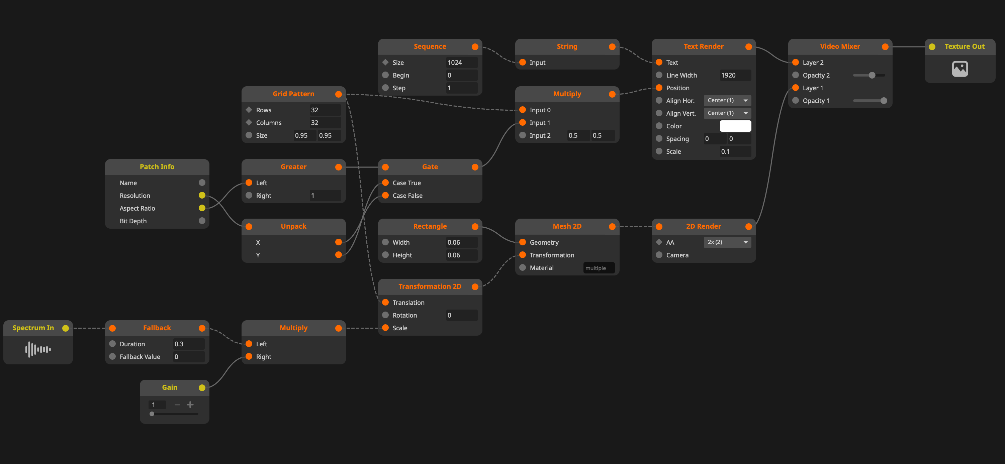This screenshot has height=464, width=1005.
Task: Expand the AA 2x dropdown
Action: 727,242
